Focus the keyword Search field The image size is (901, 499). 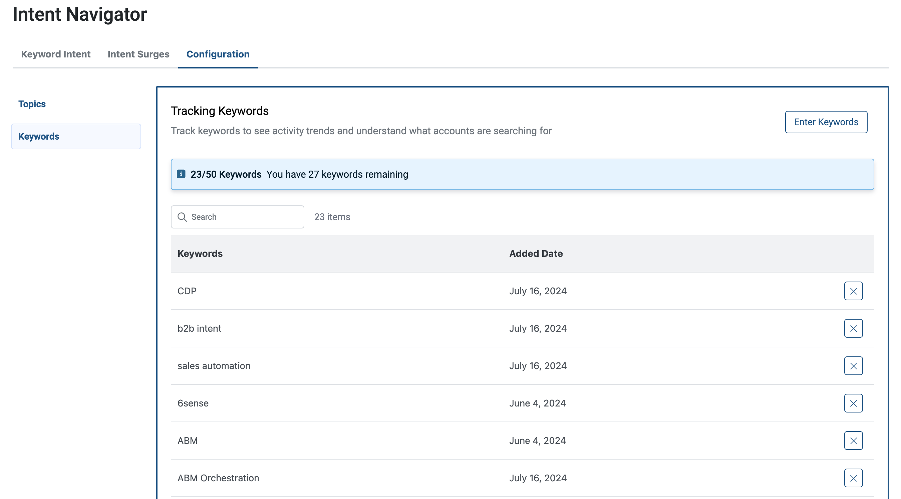(237, 217)
